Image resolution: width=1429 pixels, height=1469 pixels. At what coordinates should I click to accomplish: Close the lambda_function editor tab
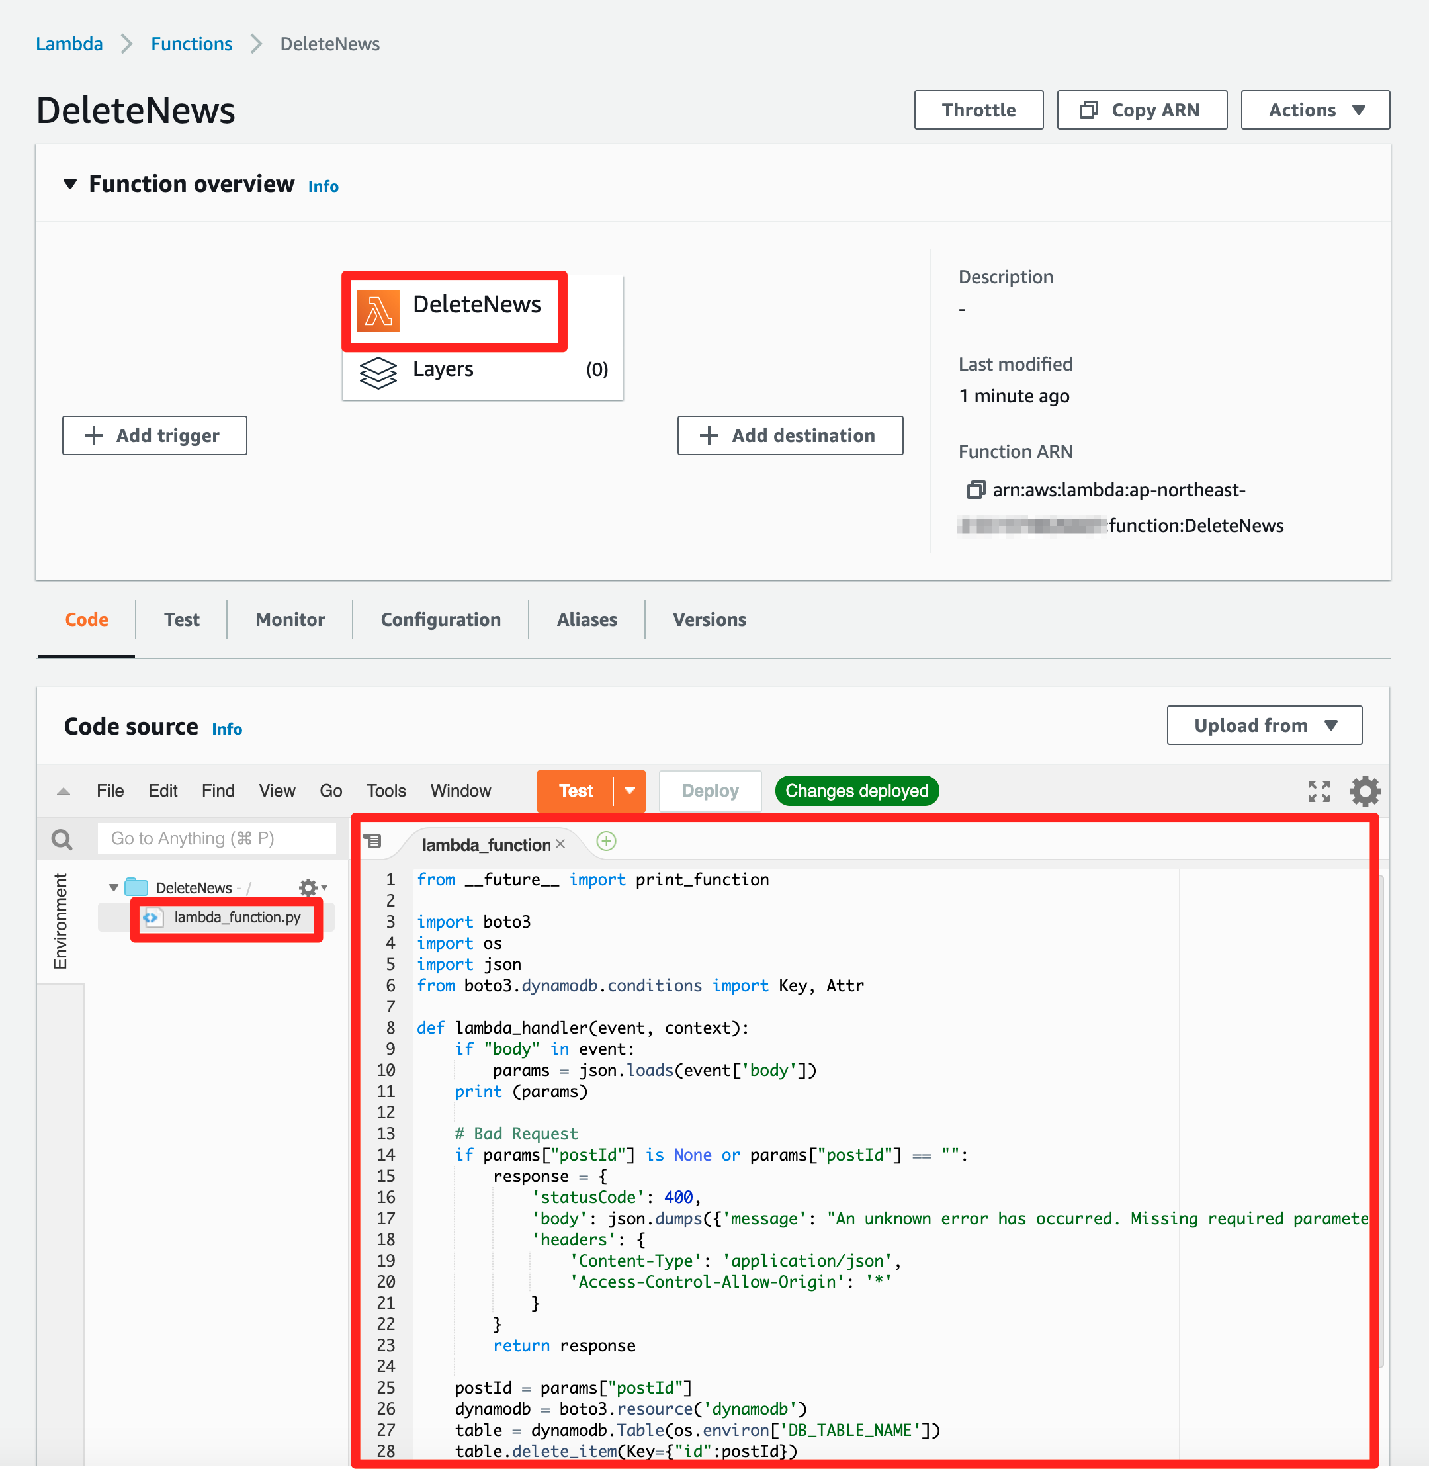[560, 844]
